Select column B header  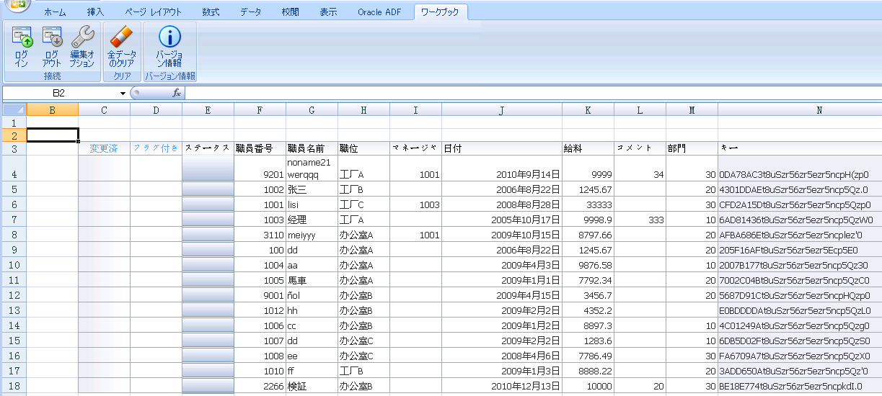pos(53,109)
